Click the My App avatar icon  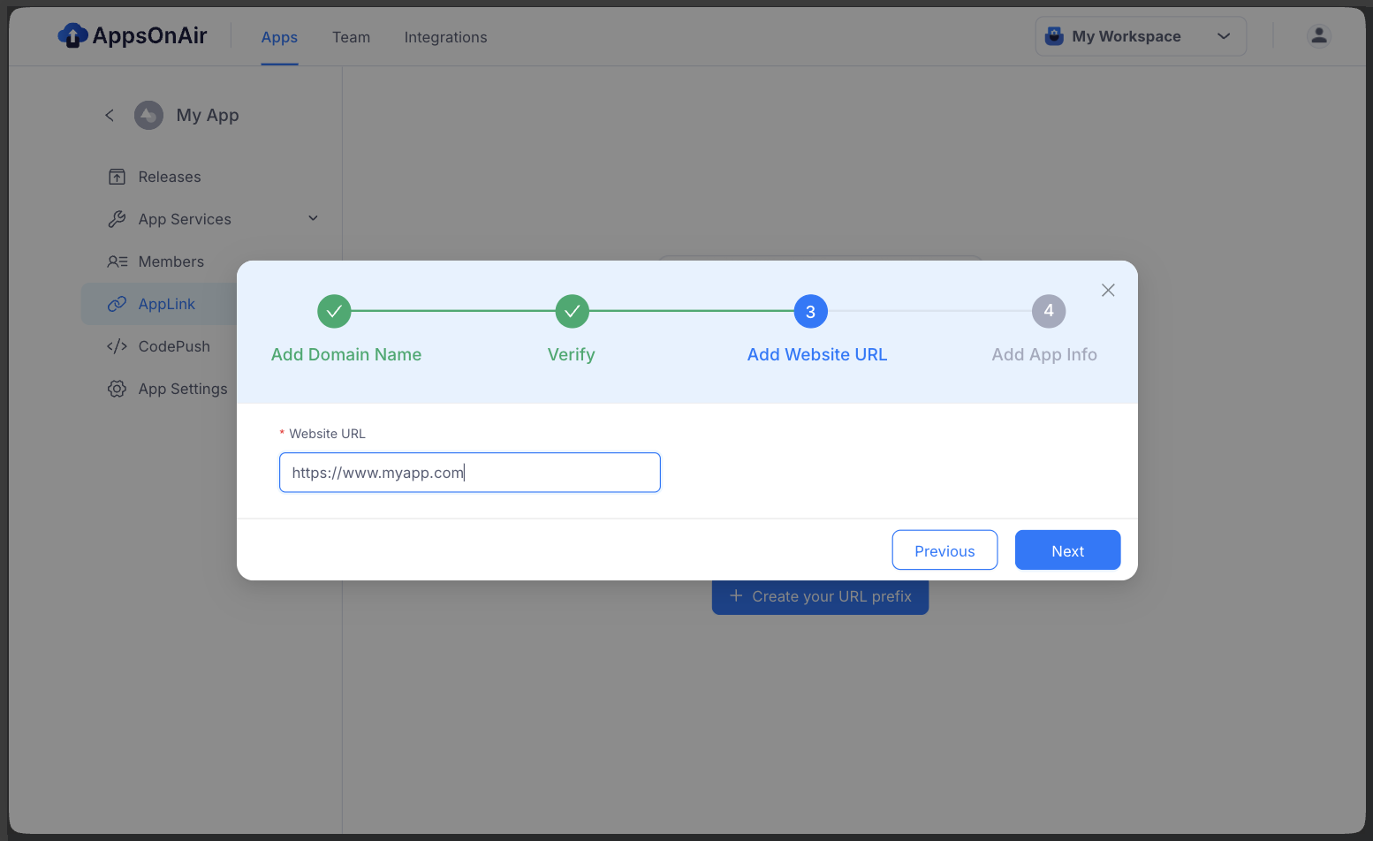point(148,115)
